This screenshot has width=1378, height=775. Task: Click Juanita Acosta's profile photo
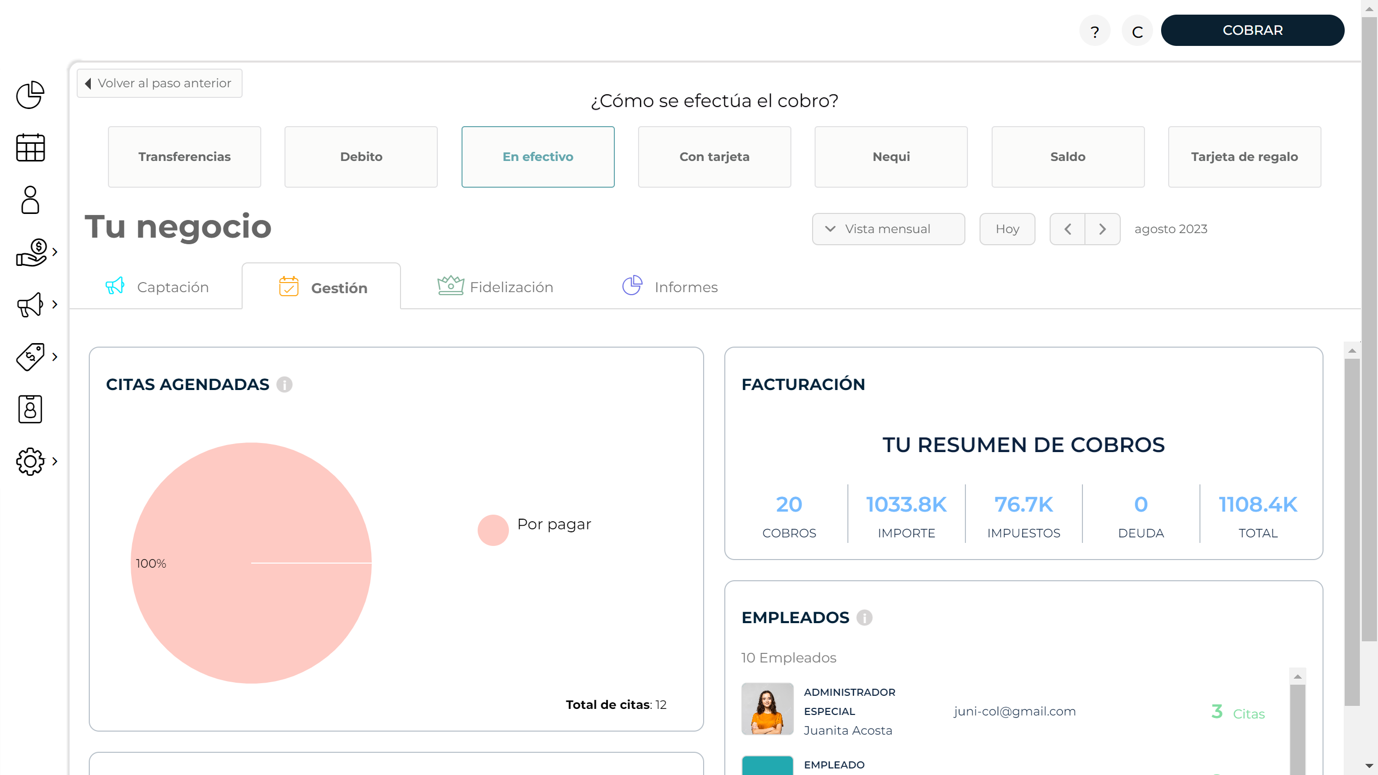tap(767, 708)
